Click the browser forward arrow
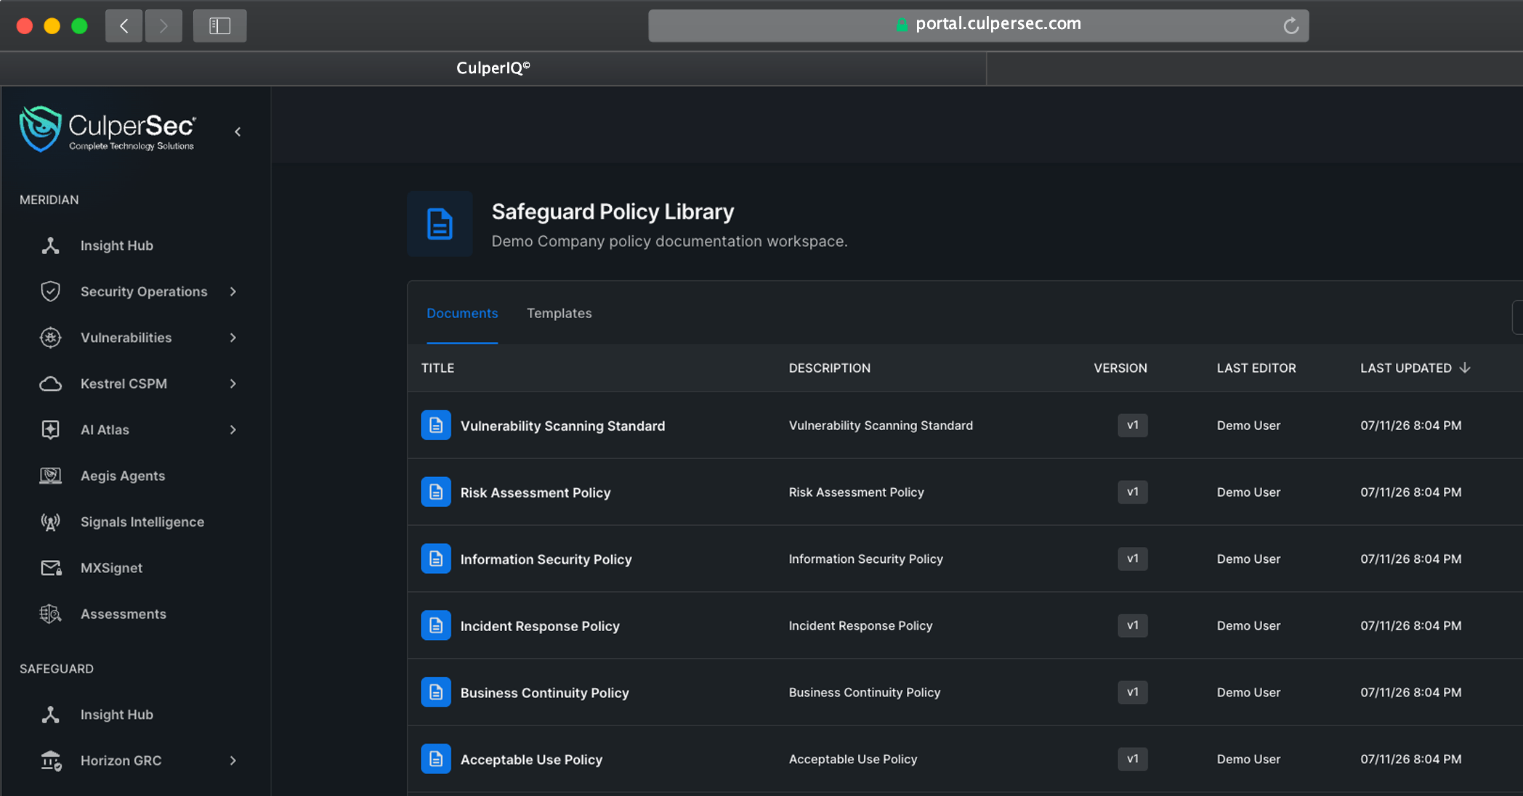1523x796 pixels. pyautogui.click(x=163, y=26)
